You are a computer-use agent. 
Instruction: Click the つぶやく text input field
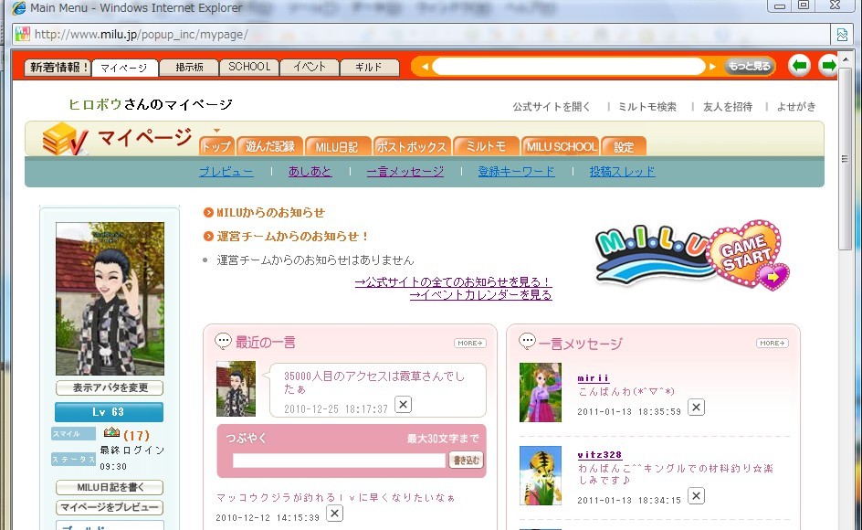[x=339, y=461]
